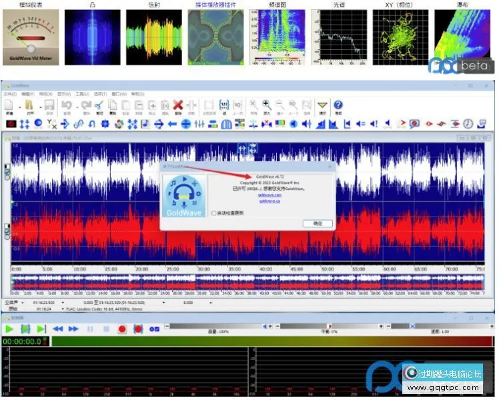Click the green Play button
The image size is (499, 400).
tap(9, 329)
